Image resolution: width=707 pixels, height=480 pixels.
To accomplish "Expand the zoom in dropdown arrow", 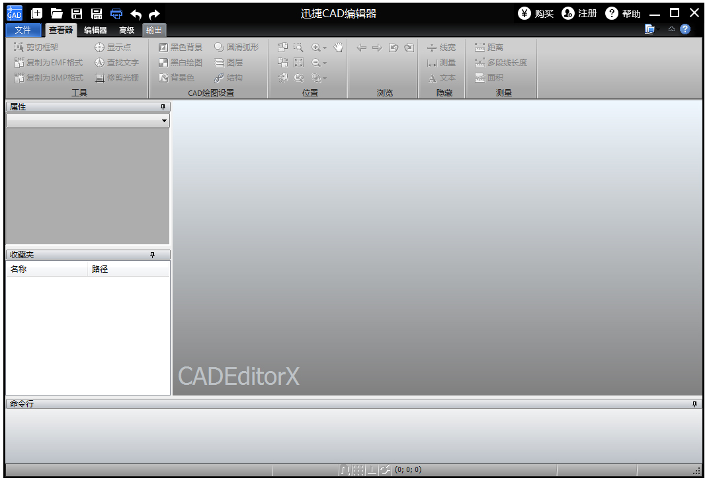I will (x=325, y=48).
